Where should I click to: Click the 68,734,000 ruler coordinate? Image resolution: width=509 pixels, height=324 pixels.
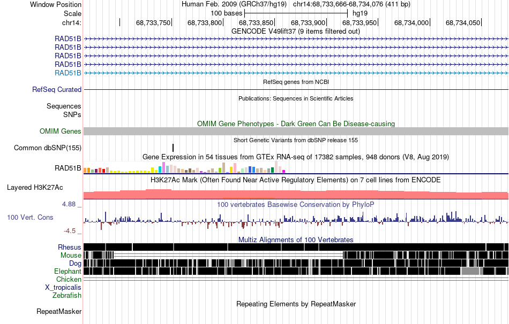pos(411,22)
